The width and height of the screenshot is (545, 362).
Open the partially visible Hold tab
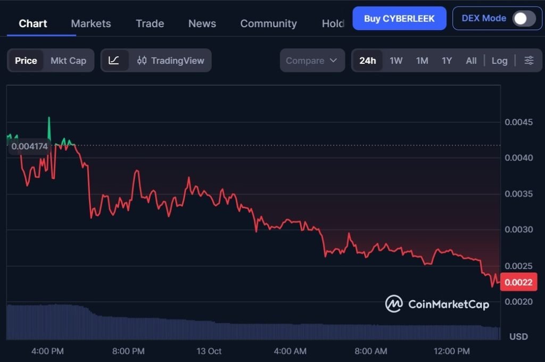pyautogui.click(x=333, y=23)
